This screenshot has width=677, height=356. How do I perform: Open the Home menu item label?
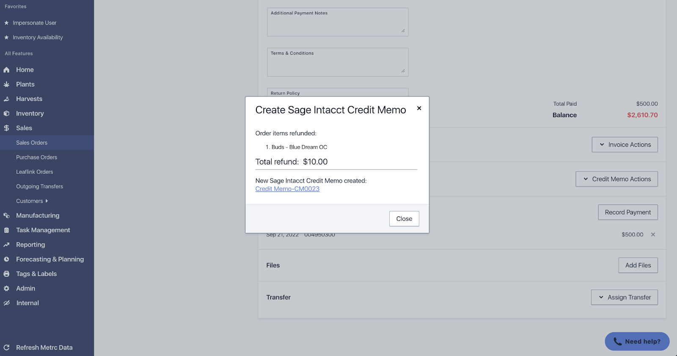click(25, 70)
